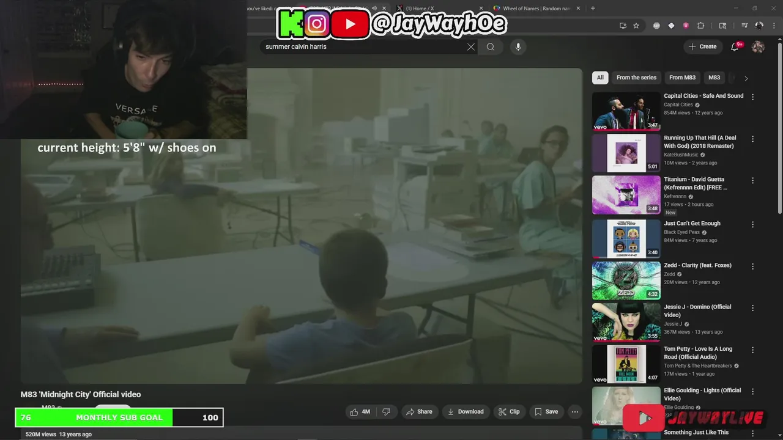Click the Chrome profile avatar icon
Screen dimensions: 783x440
759,26
